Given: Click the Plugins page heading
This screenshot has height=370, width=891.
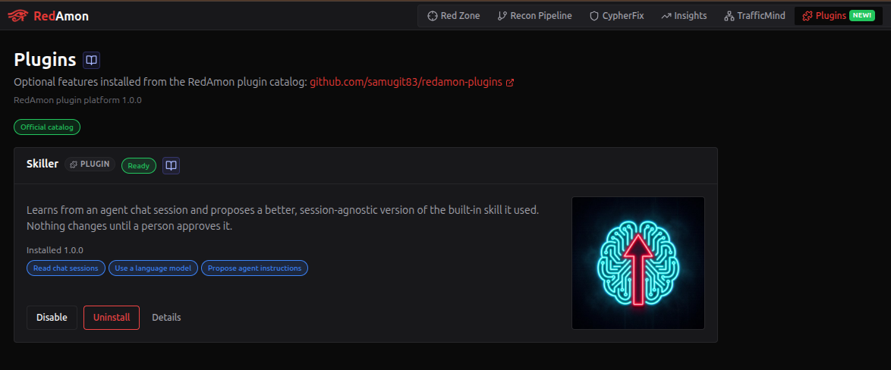Looking at the screenshot, I should point(45,60).
